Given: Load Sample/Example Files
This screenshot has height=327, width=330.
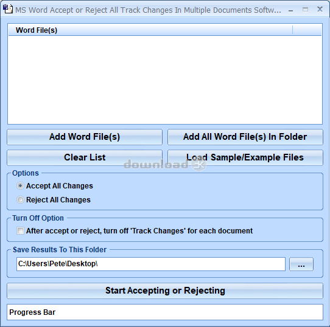Looking at the screenshot, I should (x=245, y=157).
